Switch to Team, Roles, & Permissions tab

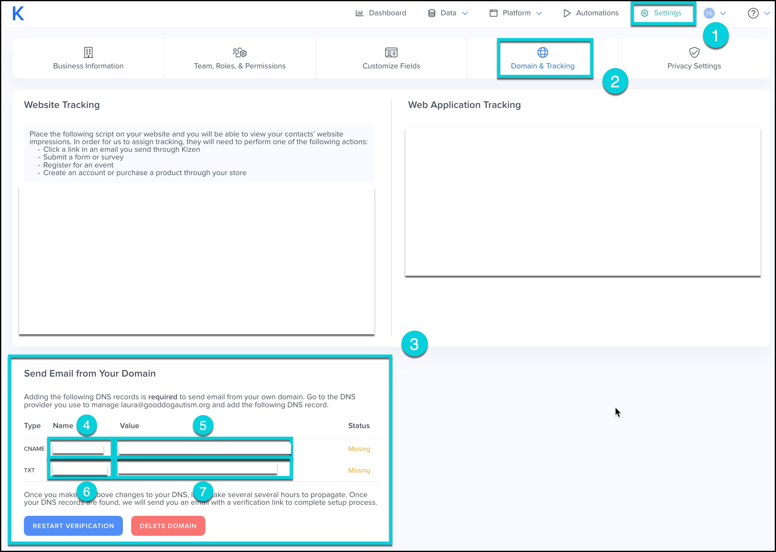click(239, 59)
